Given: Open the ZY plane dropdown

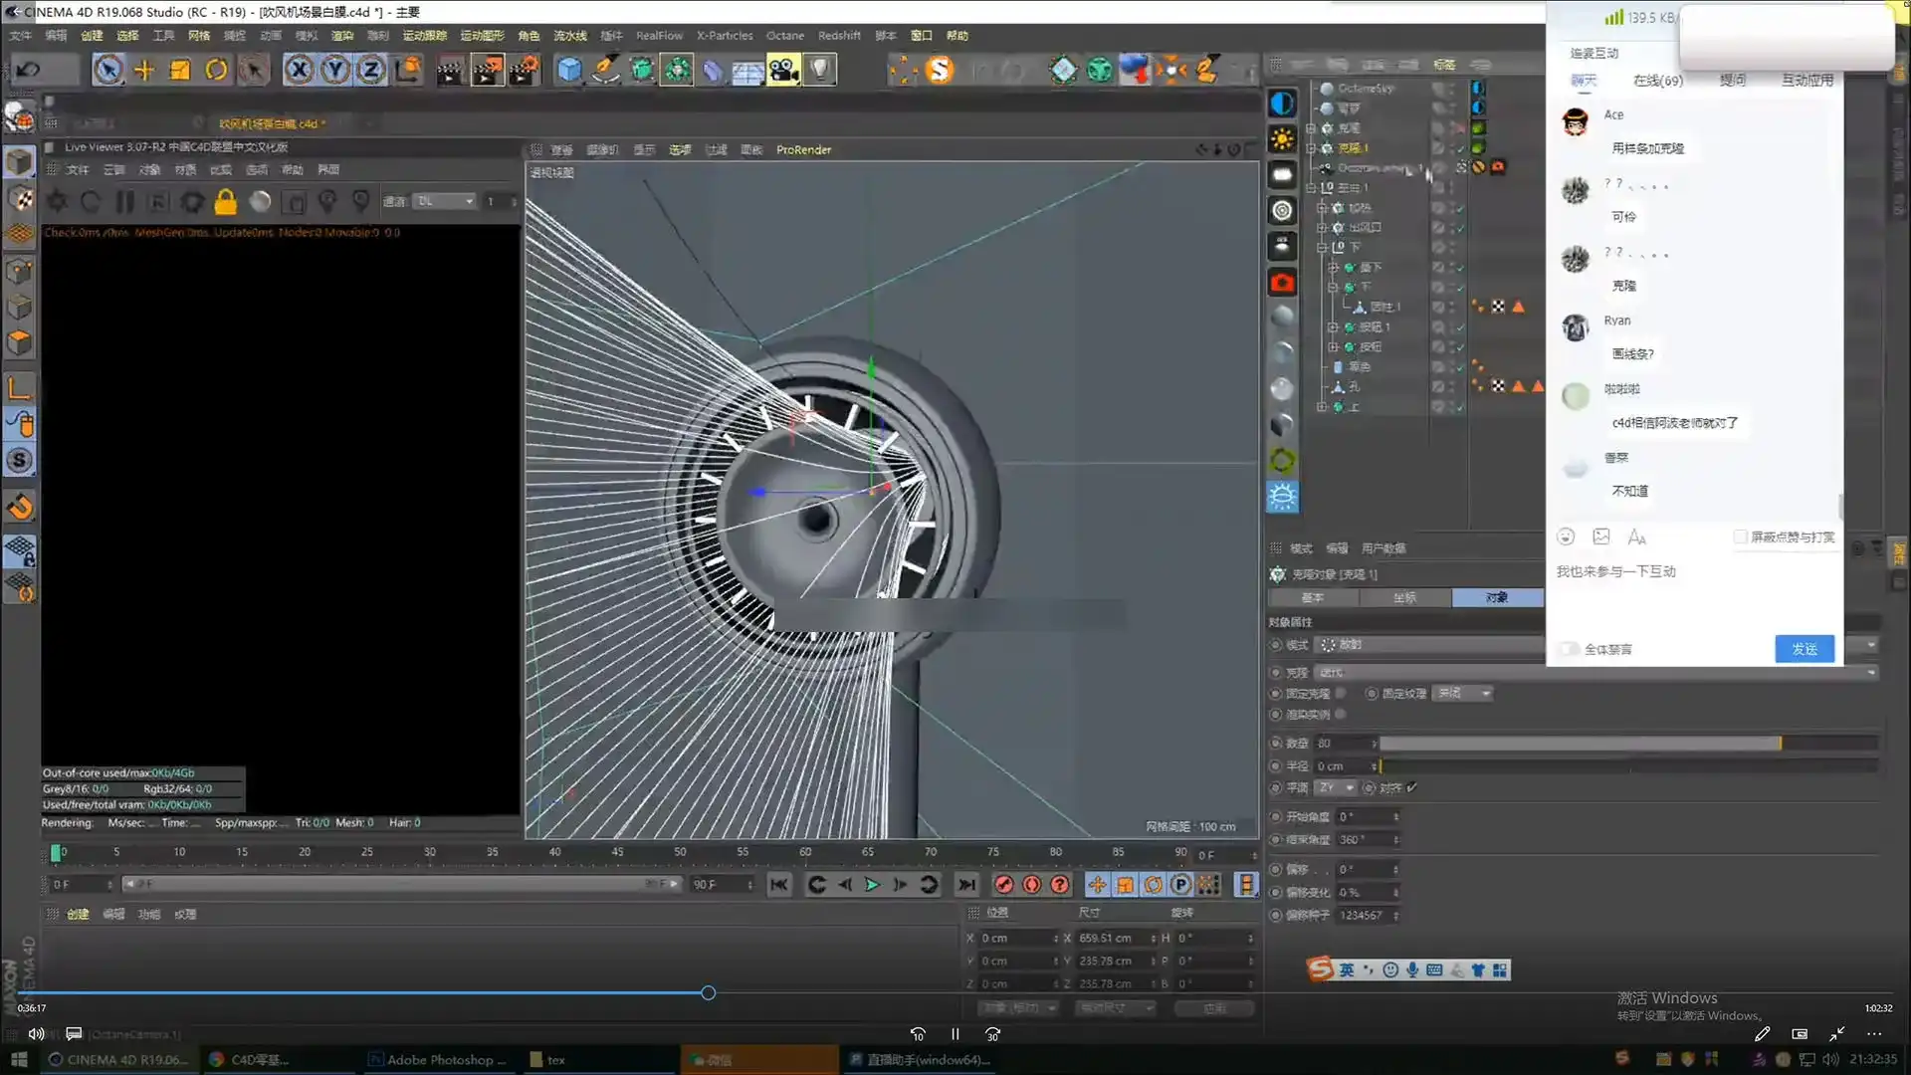Looking at the screenshot, I should [x=1337, y=787].
